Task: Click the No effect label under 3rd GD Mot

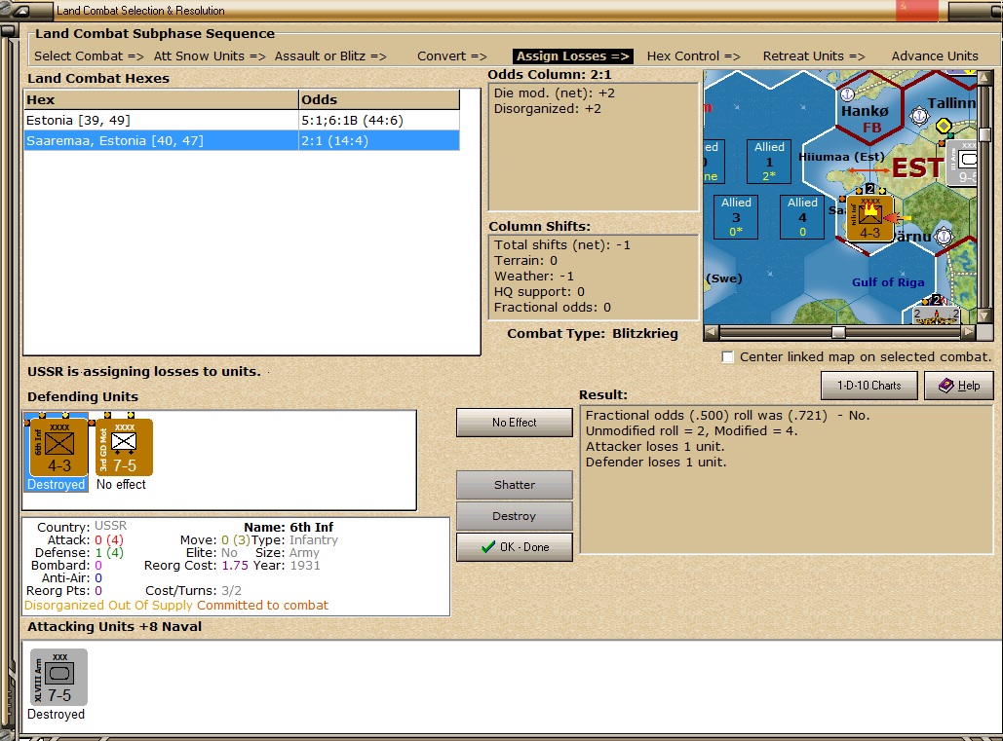Action: pos(121,484)
